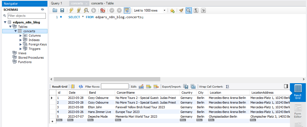The height and width of the screenshot is (127, 307).
Task: Click the Explain query plan magnifier icon
Action: [86, 10]
